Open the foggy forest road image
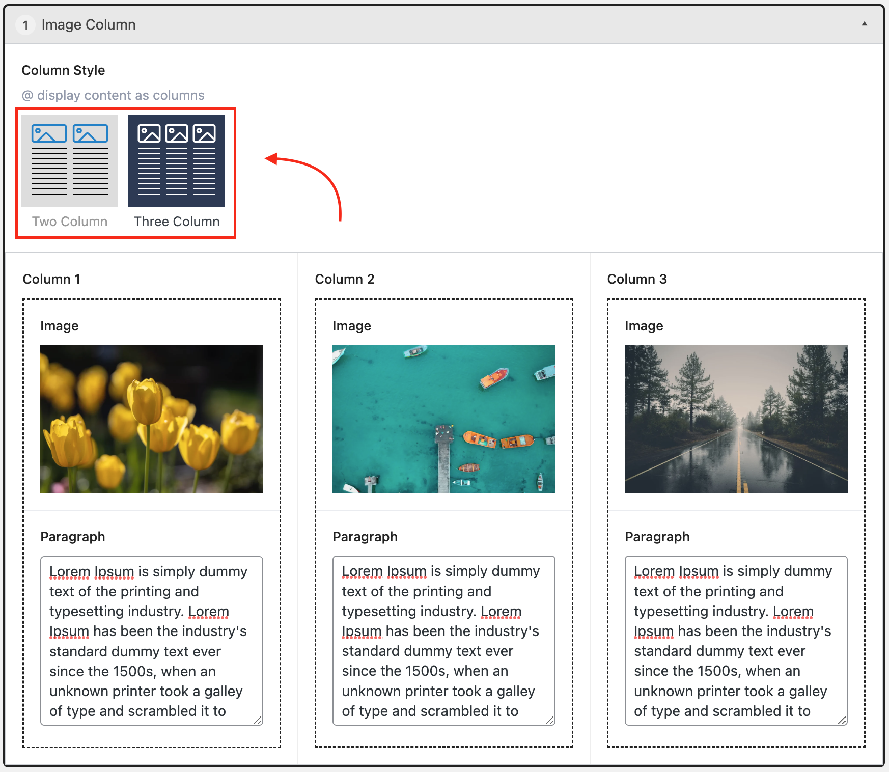889x772 pixels. click(736, 419)
